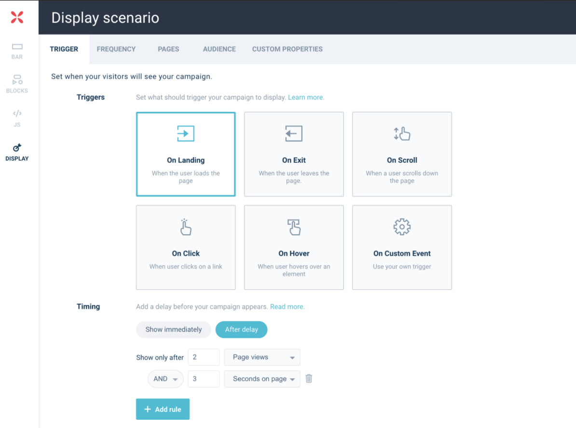The width and height of the screenshot is (576, 428).
Task: Delete the Seconds on page rule
Action: click(x=309, y=378)
